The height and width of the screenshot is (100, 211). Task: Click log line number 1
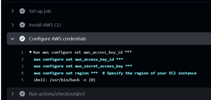tap(22, 52)
